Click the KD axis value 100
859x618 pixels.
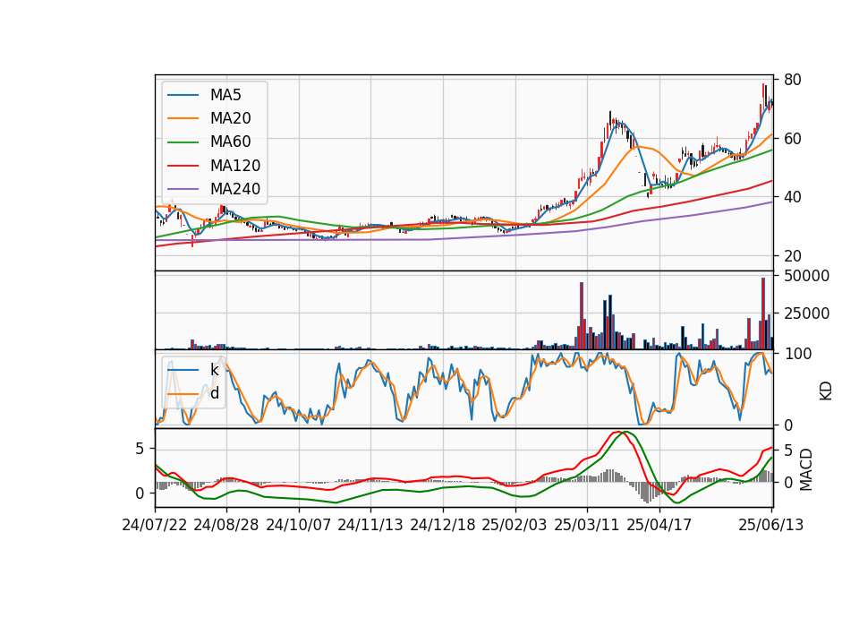(797, 354)
